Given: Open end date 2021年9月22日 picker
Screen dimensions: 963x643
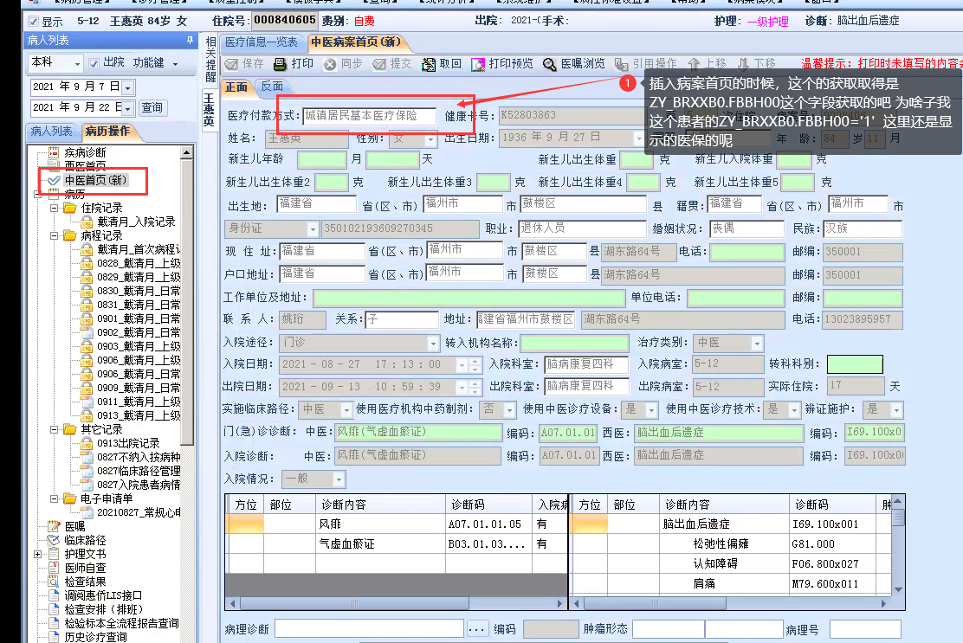Looking at the screenshot, I should click(x=128, y=108).
